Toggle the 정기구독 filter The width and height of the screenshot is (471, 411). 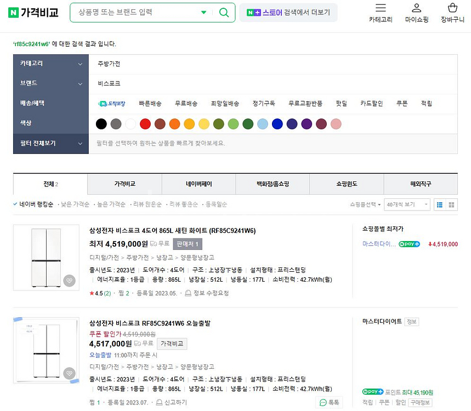point(264,104)
